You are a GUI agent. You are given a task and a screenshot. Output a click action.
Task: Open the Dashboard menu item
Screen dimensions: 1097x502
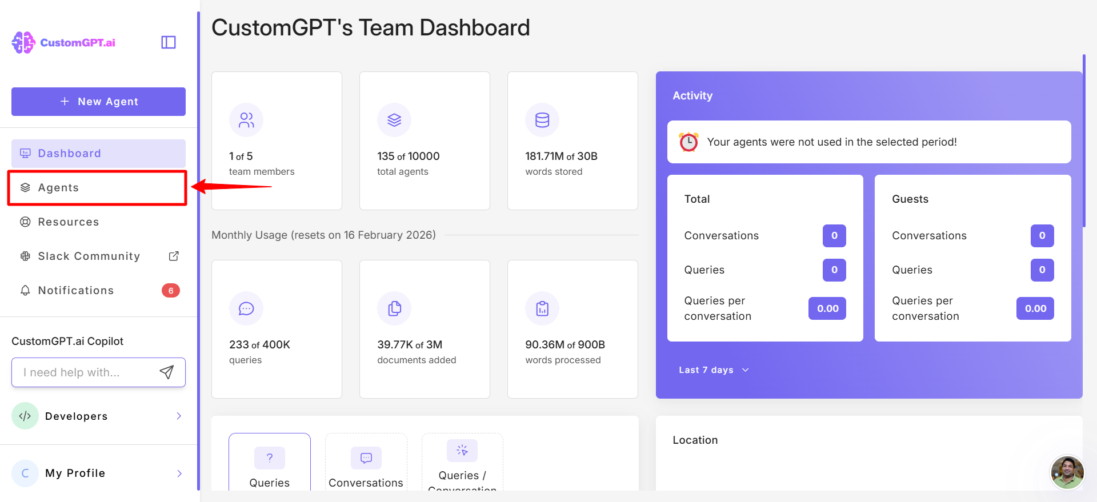tap(98, 154)
